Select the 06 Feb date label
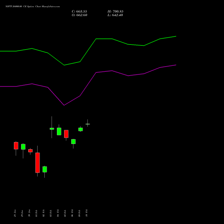The image size is (224, 224). click(72, 213)
